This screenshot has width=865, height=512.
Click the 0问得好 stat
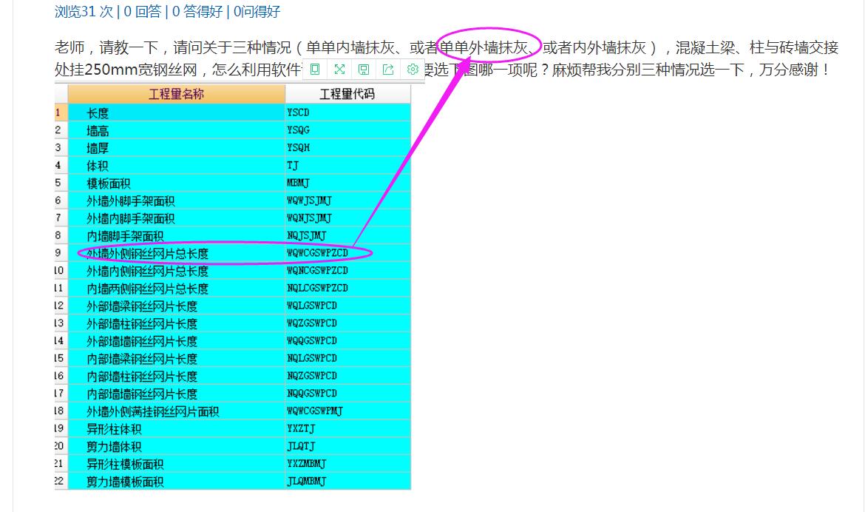(257, 12)
